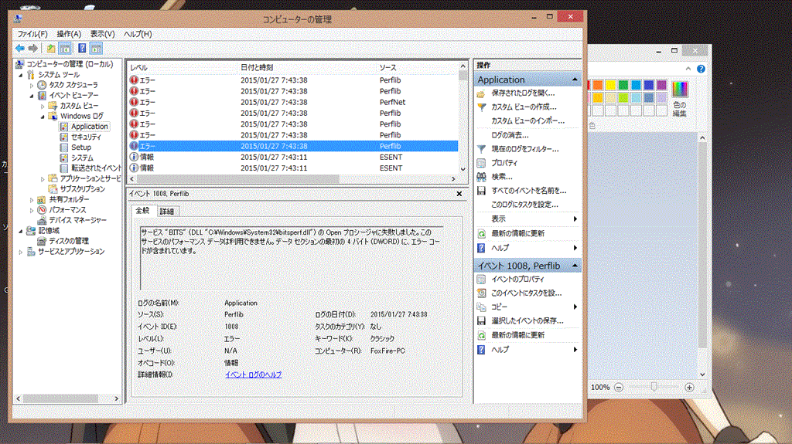Open the セキュリティ log in the tree

pyautogui.click(x=86, y=137)
